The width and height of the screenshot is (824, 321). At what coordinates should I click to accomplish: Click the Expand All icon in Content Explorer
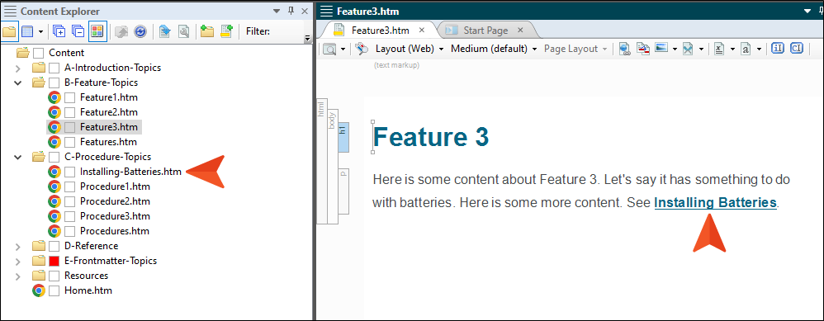59,31
